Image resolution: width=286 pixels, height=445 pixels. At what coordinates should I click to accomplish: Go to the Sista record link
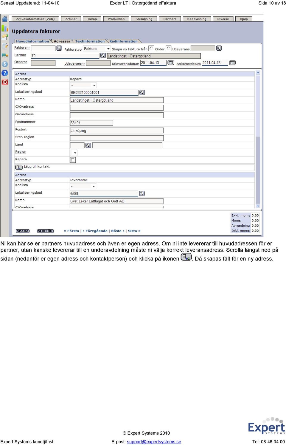tap(134, 231)
